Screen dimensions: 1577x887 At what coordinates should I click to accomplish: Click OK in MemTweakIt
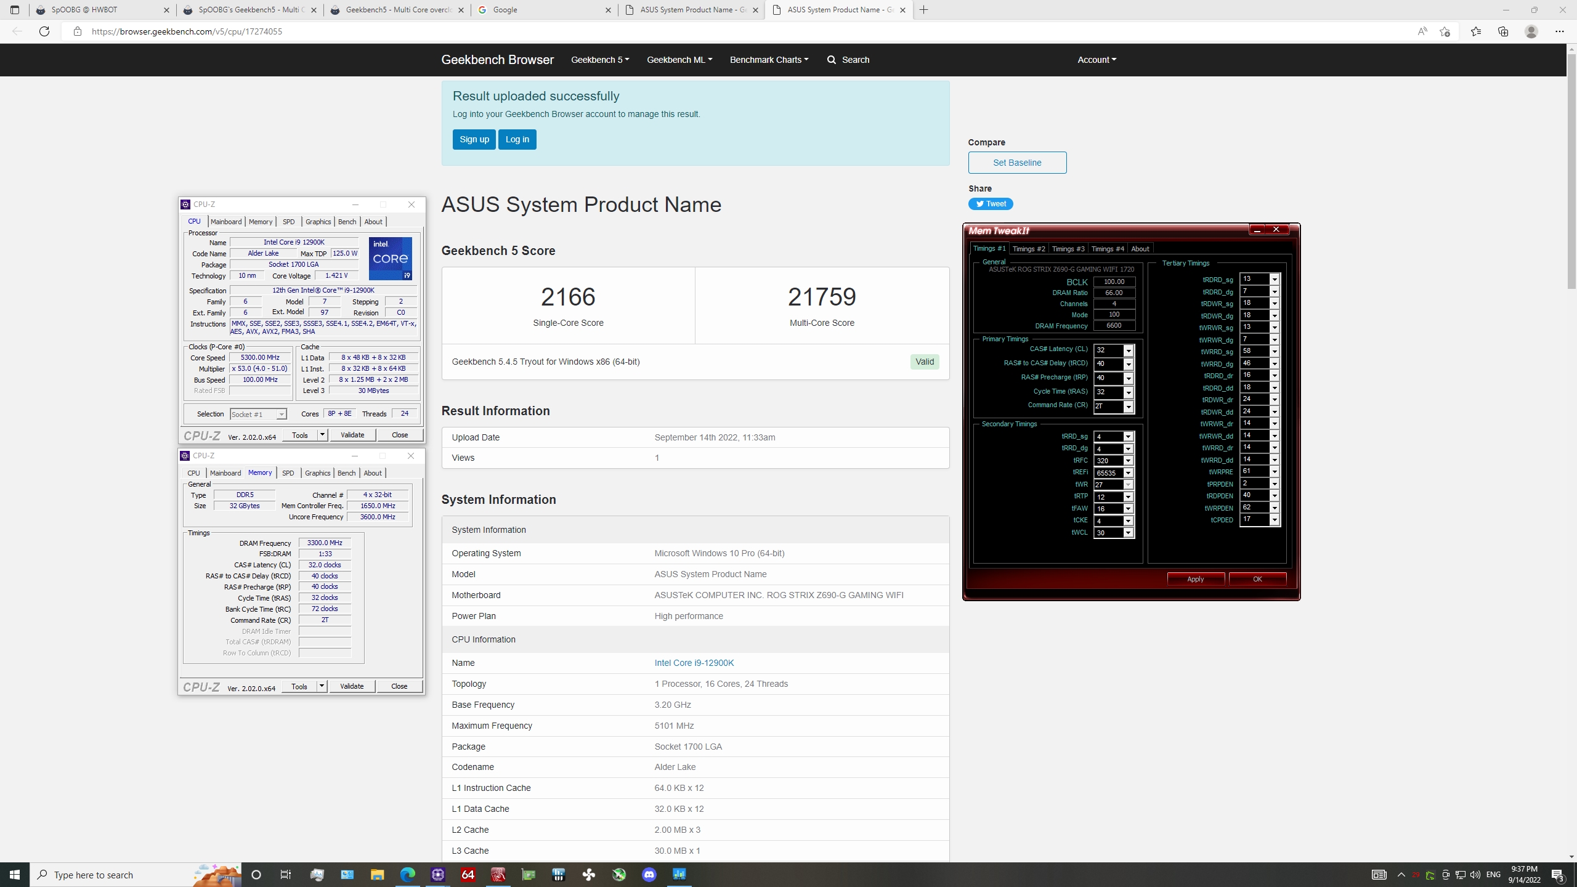(1257, 579)
